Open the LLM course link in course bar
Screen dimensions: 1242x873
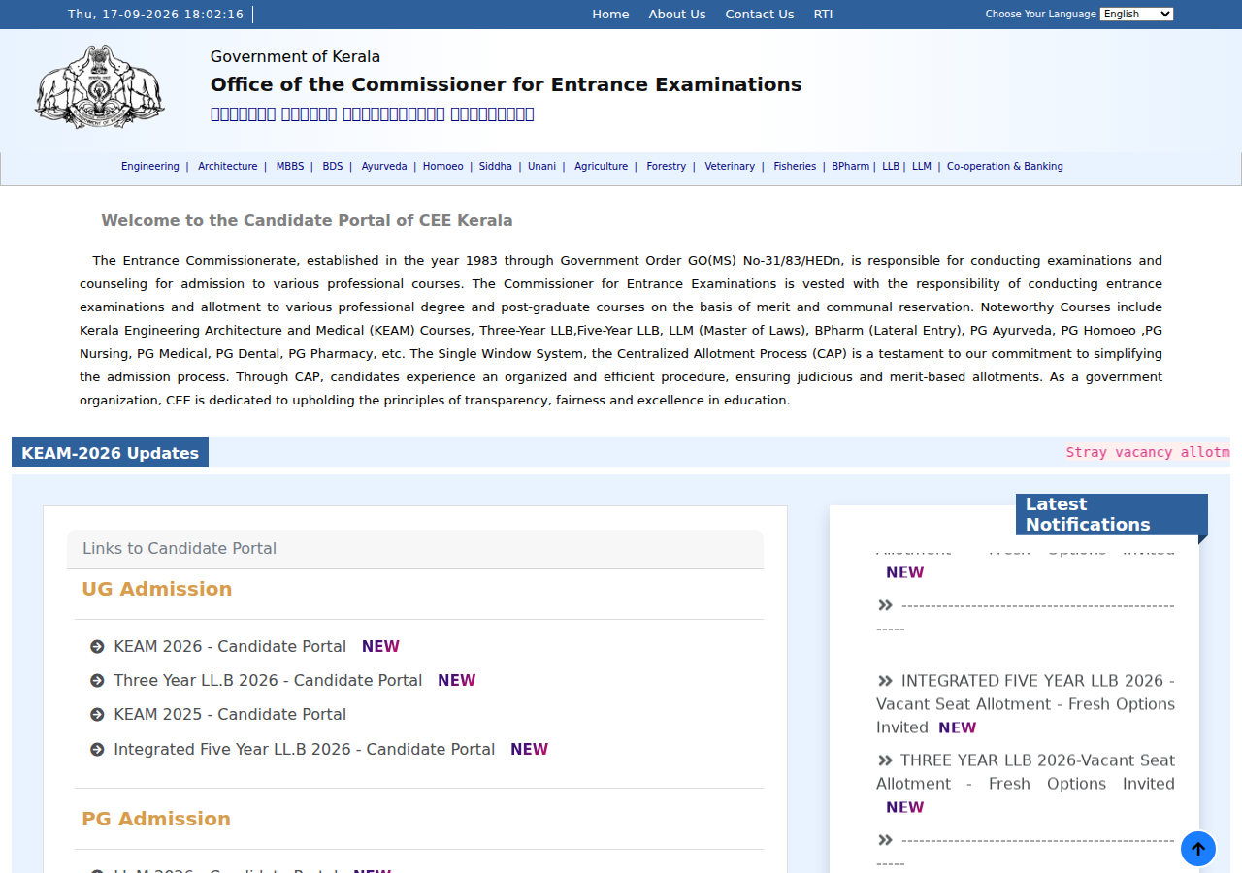pos(922,167)
